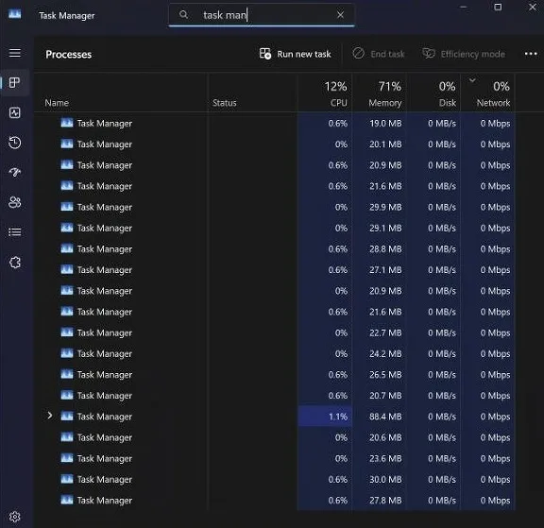Open the Startup apps gauge icon
The image size is (544, 528).
coord(14,173)
